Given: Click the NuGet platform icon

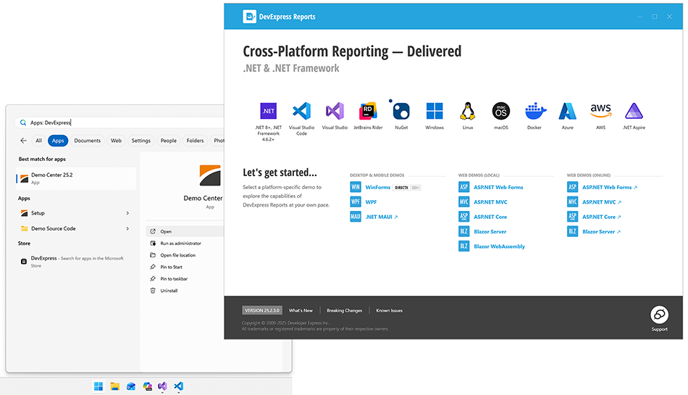Looking at the screenshot, I should coord(400,110).
